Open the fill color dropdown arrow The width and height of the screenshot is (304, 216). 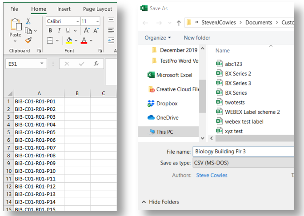click(x=76, y=40)
